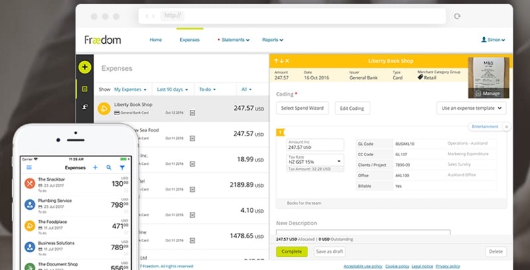Tap the phone app plus icon

coord(95,167)
